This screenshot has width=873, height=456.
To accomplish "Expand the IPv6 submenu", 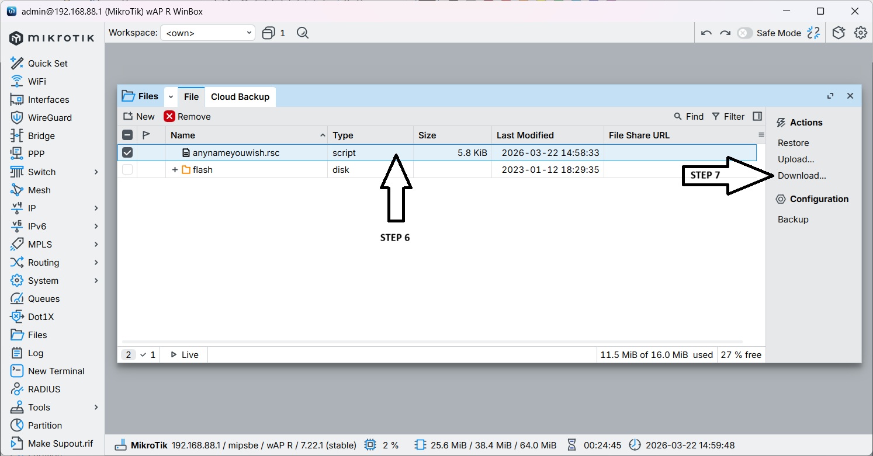I will pyautogui.click(x=96, y=226).
